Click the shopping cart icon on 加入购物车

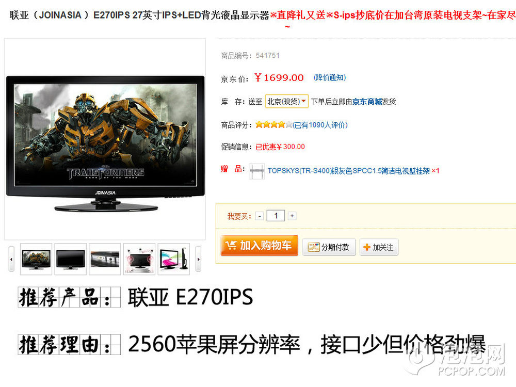click(x=231, y=245)
